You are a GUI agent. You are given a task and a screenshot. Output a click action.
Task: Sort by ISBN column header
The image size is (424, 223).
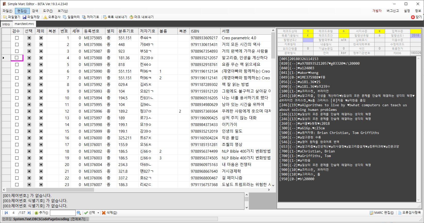[x=205, y=31]
